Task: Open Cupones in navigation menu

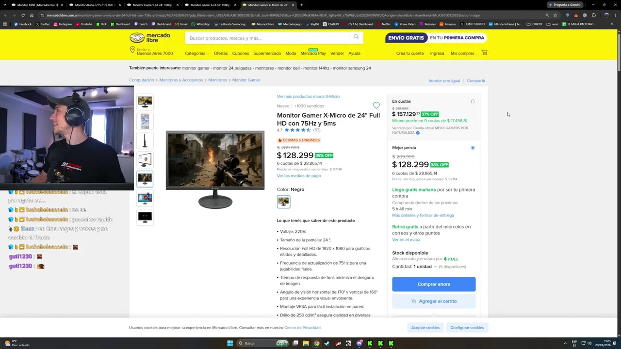Action: pos(241,53)
